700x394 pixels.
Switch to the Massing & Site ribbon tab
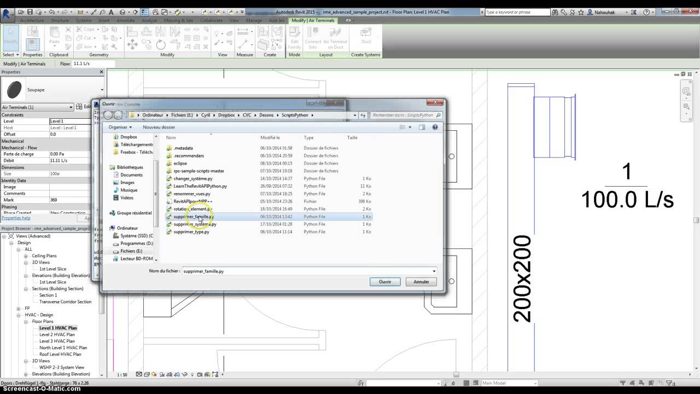tap(178, 20)
